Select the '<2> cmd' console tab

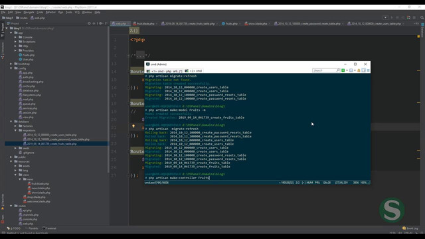tap(193, 71)
